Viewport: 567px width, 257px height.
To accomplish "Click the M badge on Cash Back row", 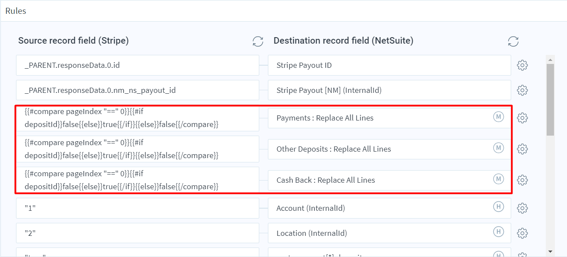I will click(499, 179).
